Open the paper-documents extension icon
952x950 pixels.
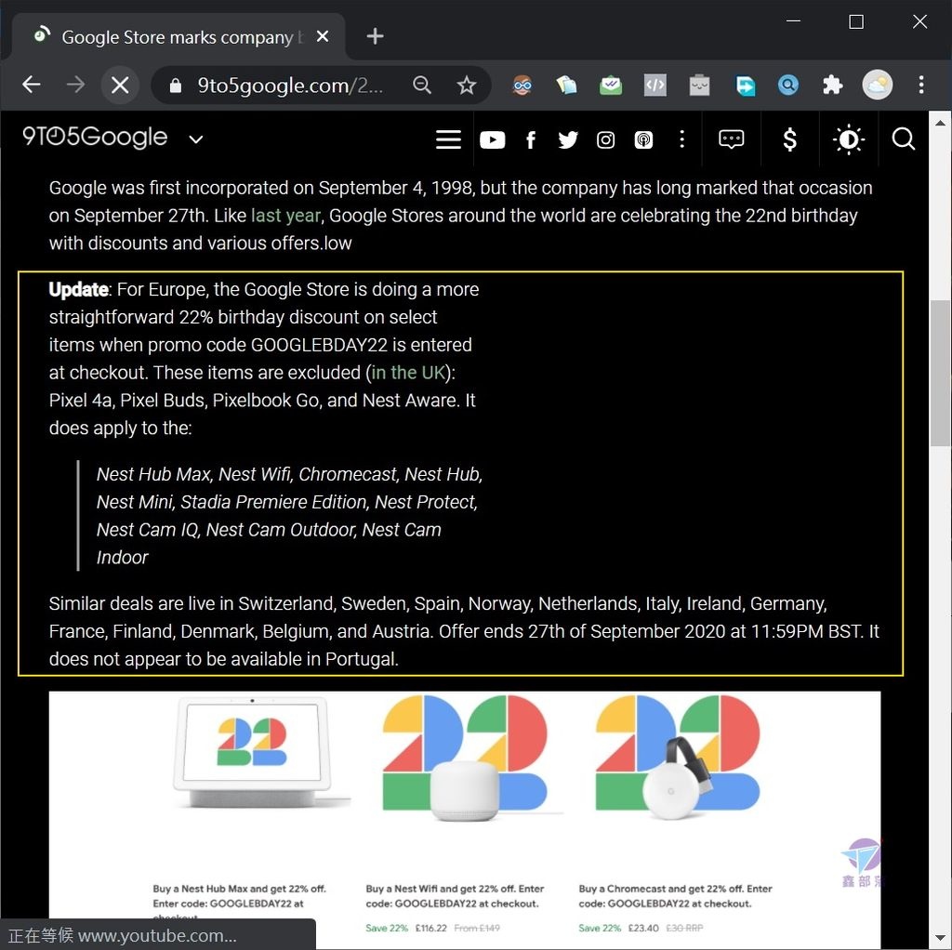pyautogui.click(x=566, y=85)
